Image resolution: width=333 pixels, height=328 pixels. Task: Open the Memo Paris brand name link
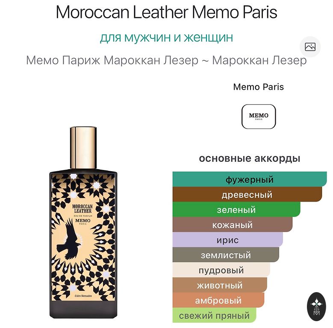tap(259, 87)
